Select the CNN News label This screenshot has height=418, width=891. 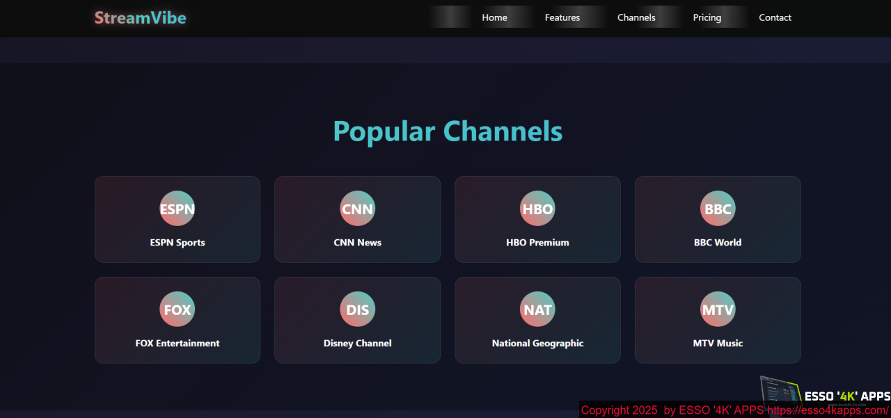click(x=358, y=243)
